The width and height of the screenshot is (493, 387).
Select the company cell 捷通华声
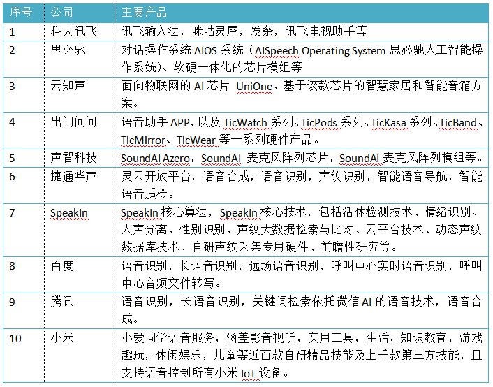80,185
